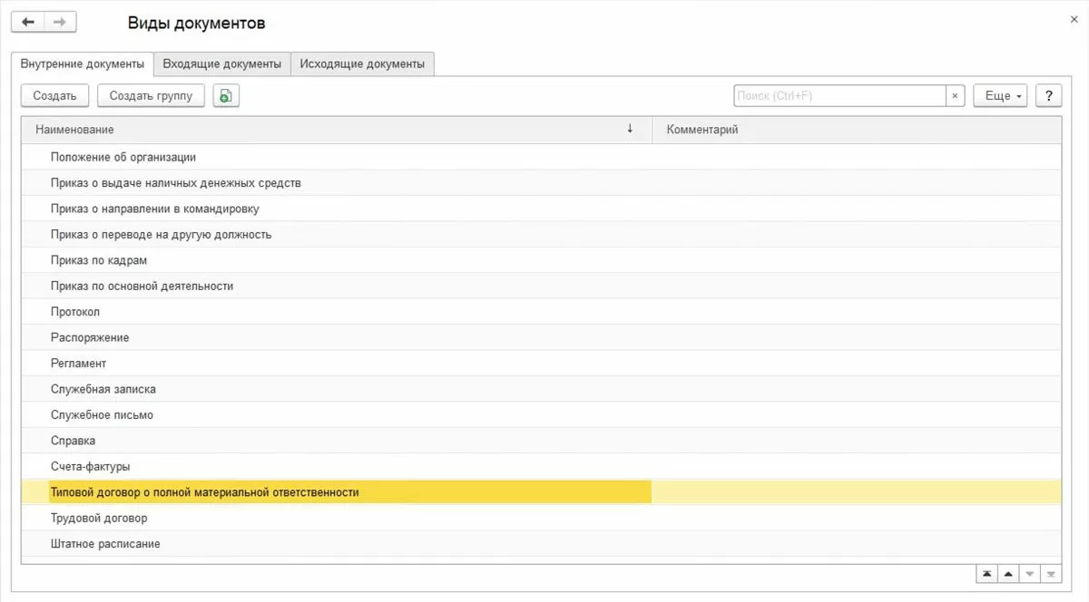Go back with the left arrow button
This screenshot has width=1089, height=602.
pos(27,23)
